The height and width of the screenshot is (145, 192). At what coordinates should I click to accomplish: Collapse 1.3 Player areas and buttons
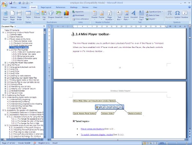5,39
